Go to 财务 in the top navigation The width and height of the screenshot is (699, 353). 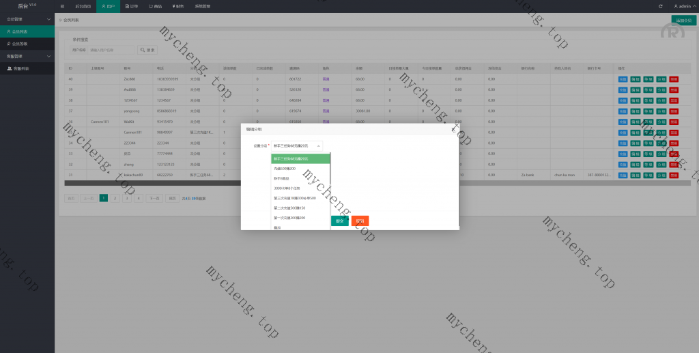pyautogui.click(x=179, y=6)
